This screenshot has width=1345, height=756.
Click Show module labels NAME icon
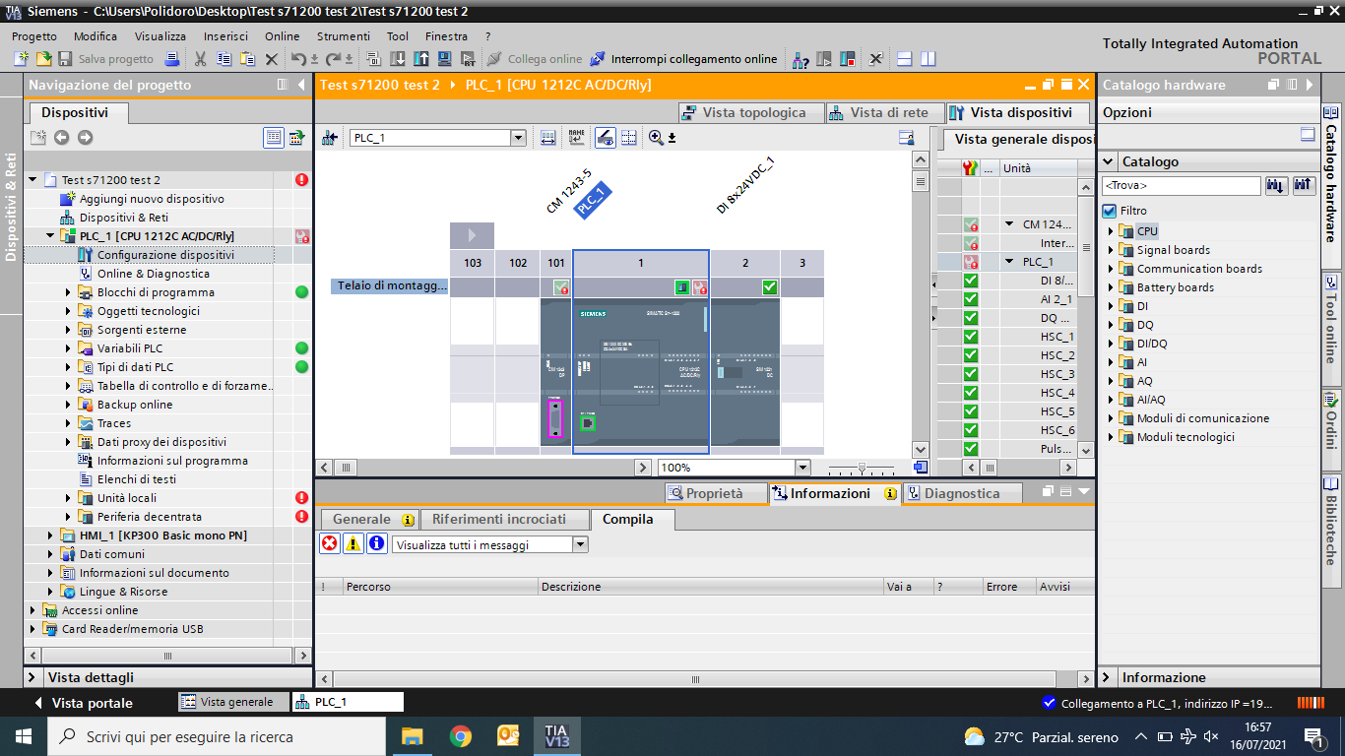pyautogui.click(x=576, y=138)
